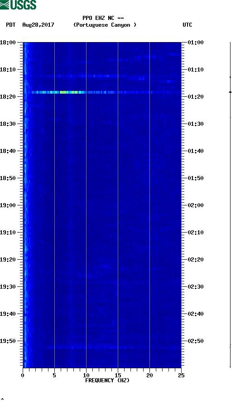The image size is (250, 404).
Task: Click the 02:00 UTC time label
Action: (196, 205)
